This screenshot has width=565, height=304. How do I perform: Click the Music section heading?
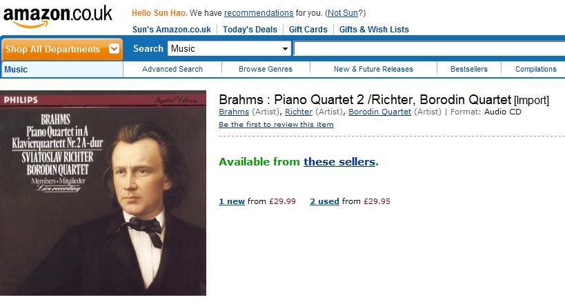(x=16, y=70)
